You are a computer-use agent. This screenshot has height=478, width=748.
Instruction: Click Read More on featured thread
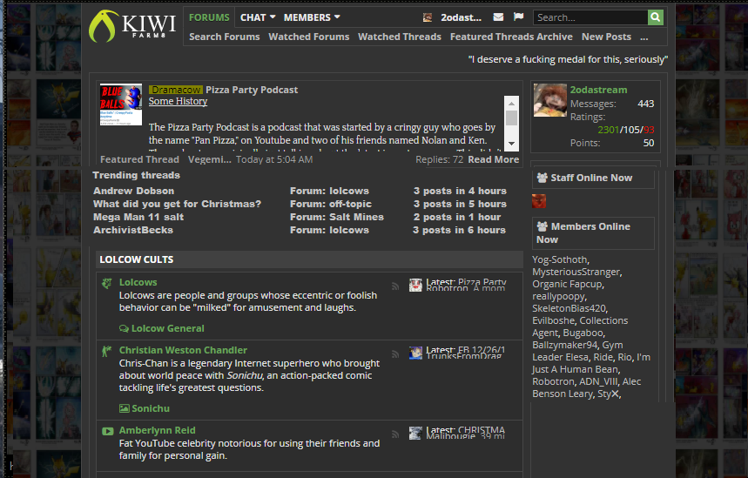point(493,159)
